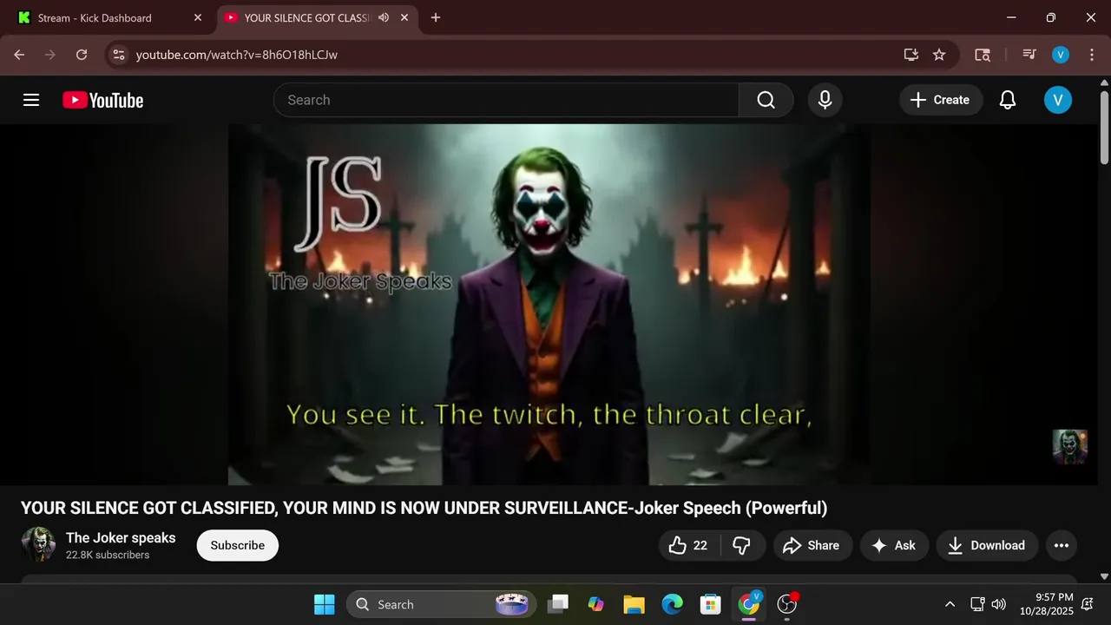Open Microsoft Edge from taskbar
Screen dimensions: 1111x625
point(672,604)
